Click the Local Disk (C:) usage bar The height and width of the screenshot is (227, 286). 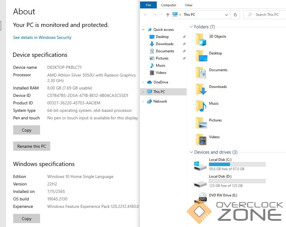click(237, 164)
